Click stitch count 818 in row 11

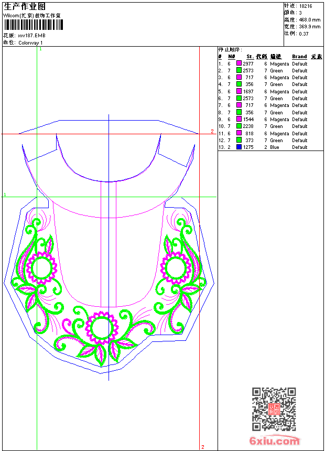click(250, 133)
